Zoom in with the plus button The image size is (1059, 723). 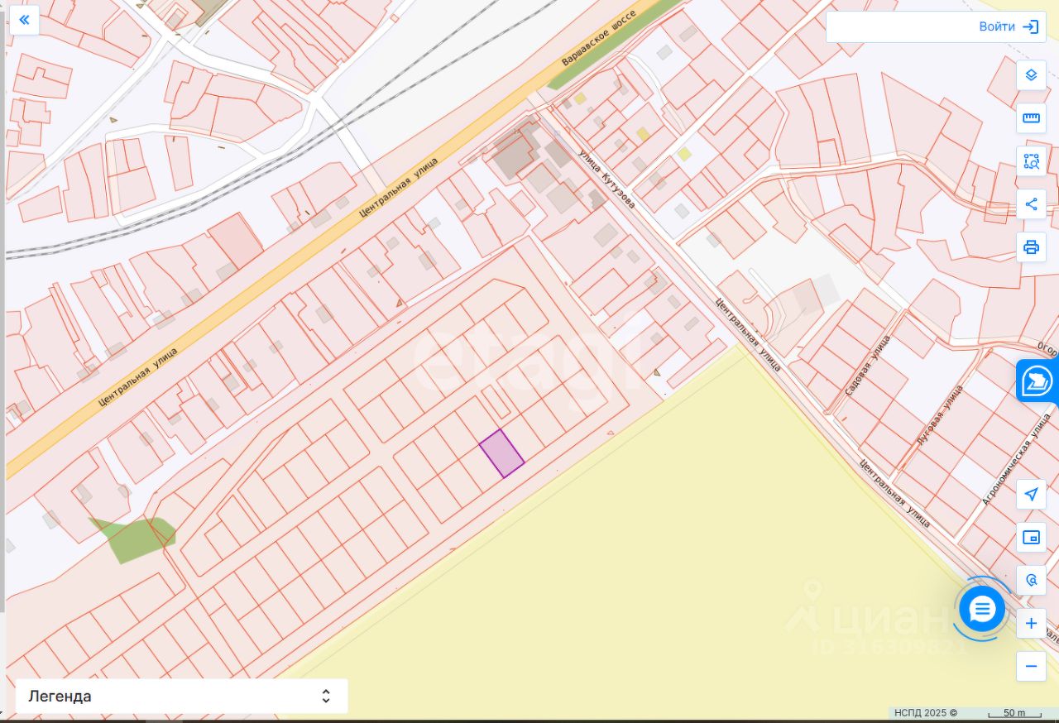(x=1031, y=624)
